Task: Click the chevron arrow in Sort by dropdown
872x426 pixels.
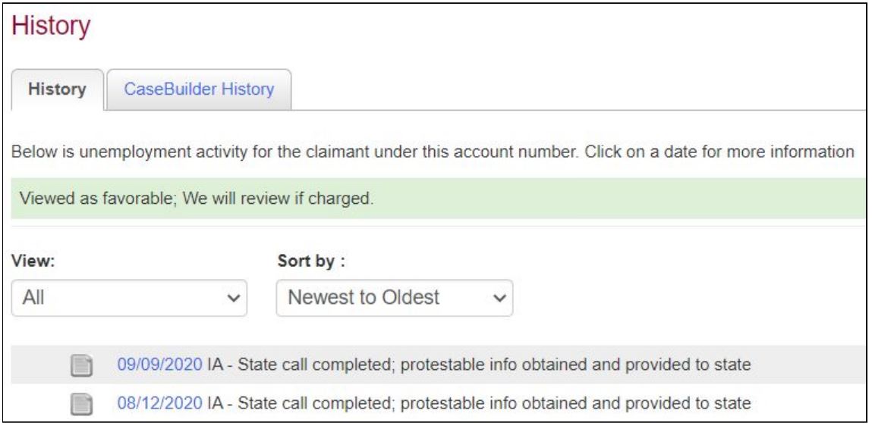Action: point(499,298)
